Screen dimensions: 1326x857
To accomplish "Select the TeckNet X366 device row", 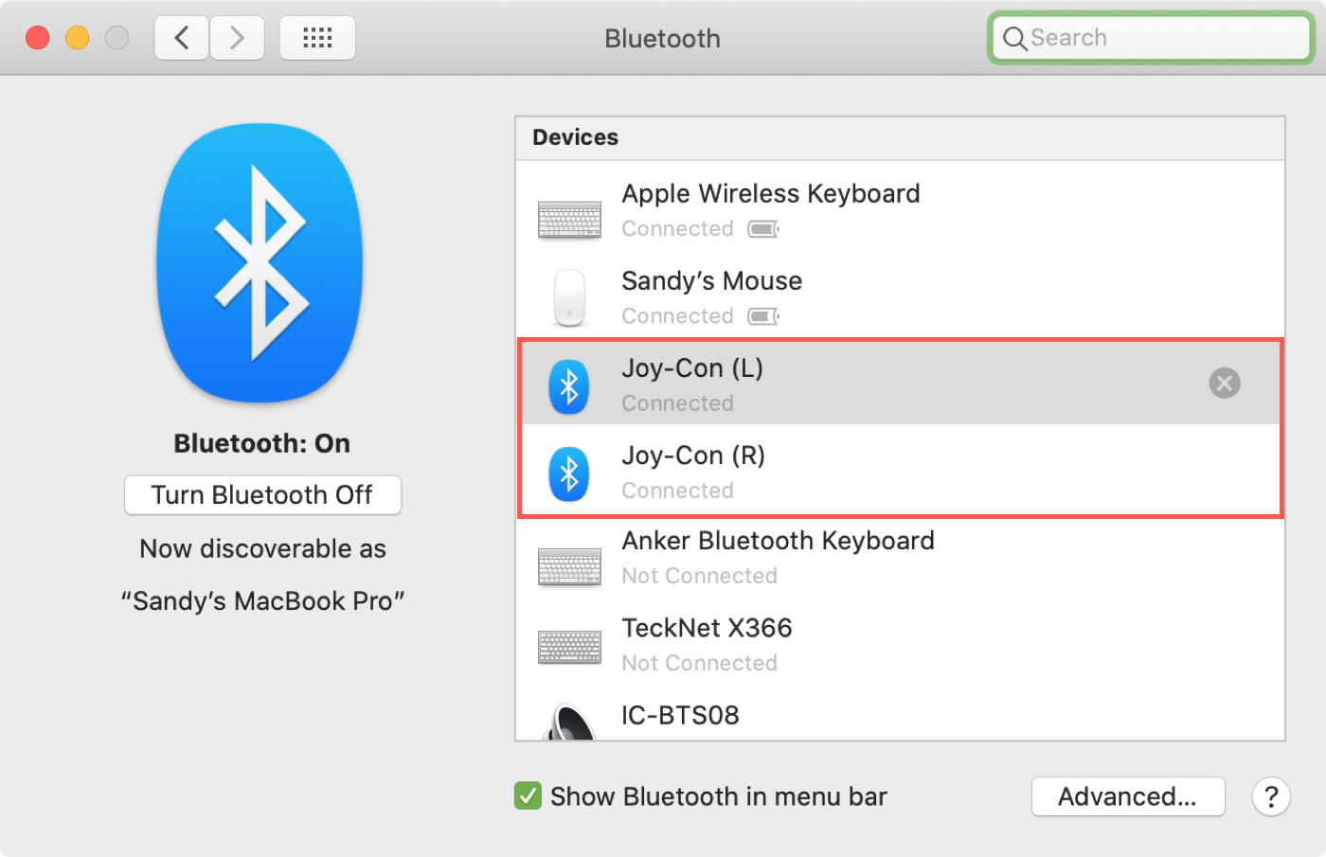I will coord(900,645).
